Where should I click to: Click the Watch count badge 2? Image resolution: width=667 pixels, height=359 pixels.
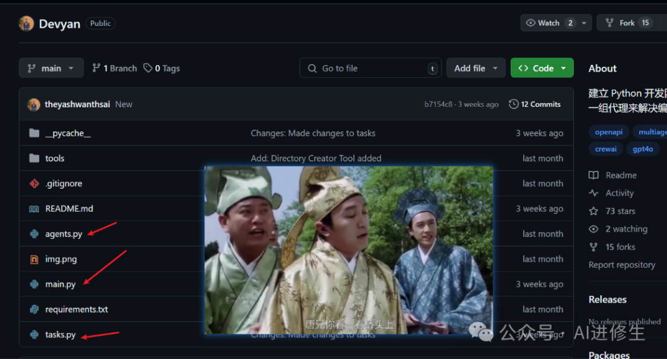point(570,23)
